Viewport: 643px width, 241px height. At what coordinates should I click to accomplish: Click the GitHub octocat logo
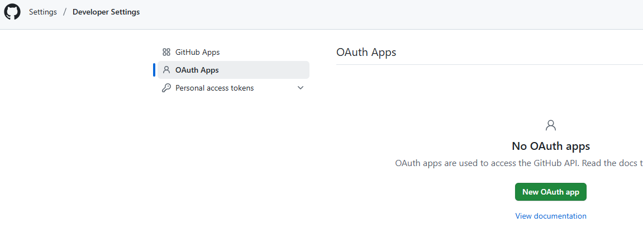click(12, 12)
